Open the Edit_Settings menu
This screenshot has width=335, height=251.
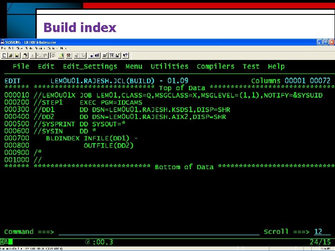[x=90, y=66]
